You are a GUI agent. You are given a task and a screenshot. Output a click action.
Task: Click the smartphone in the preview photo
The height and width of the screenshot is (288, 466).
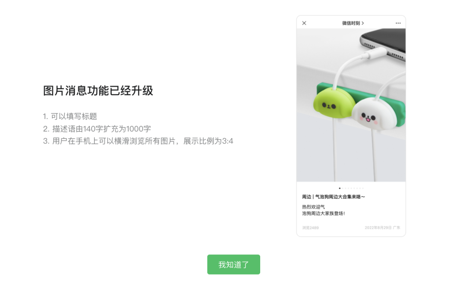[384, 43]
